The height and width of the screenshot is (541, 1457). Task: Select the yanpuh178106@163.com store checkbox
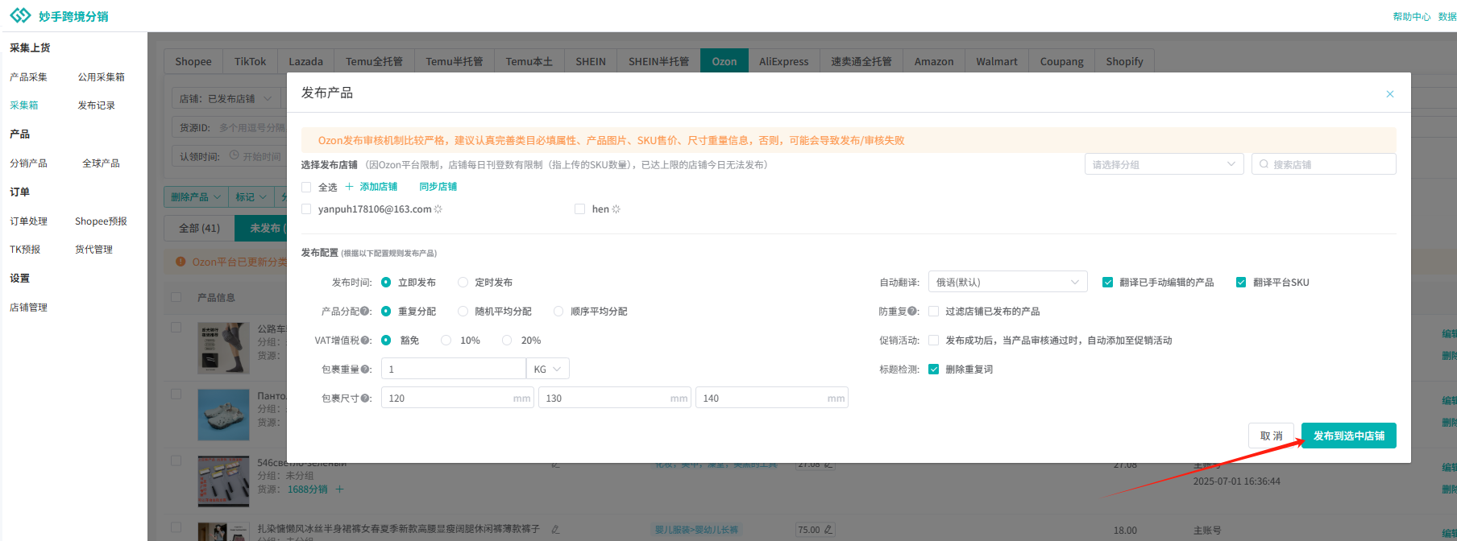click(x=306, y=209)
